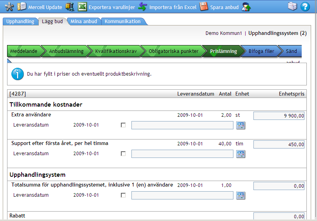
Task: Open calendar for Totalsumma row delivery date
Action: 240,196
